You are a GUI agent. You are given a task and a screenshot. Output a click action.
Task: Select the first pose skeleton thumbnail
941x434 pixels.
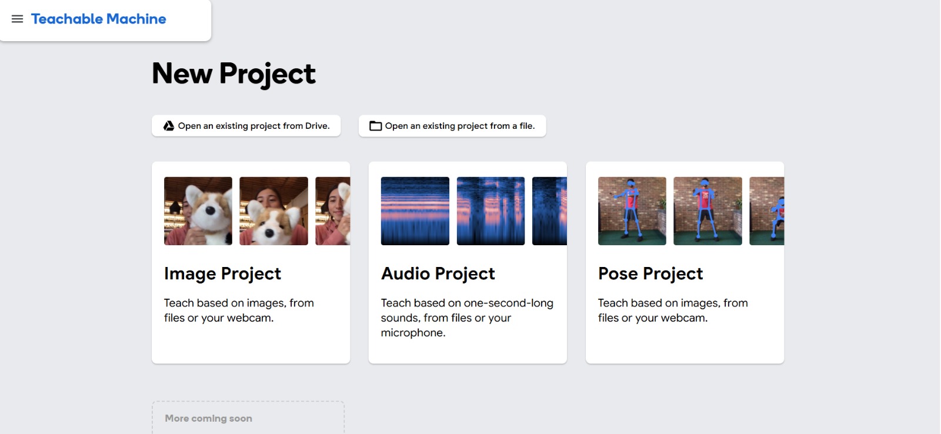[x=632, y=211]
